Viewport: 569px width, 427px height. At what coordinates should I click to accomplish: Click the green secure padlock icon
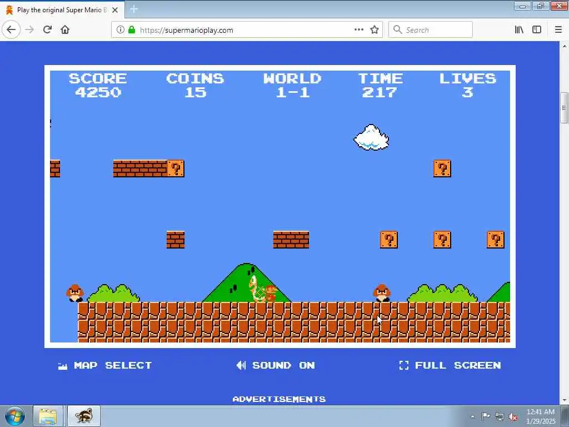131,30
